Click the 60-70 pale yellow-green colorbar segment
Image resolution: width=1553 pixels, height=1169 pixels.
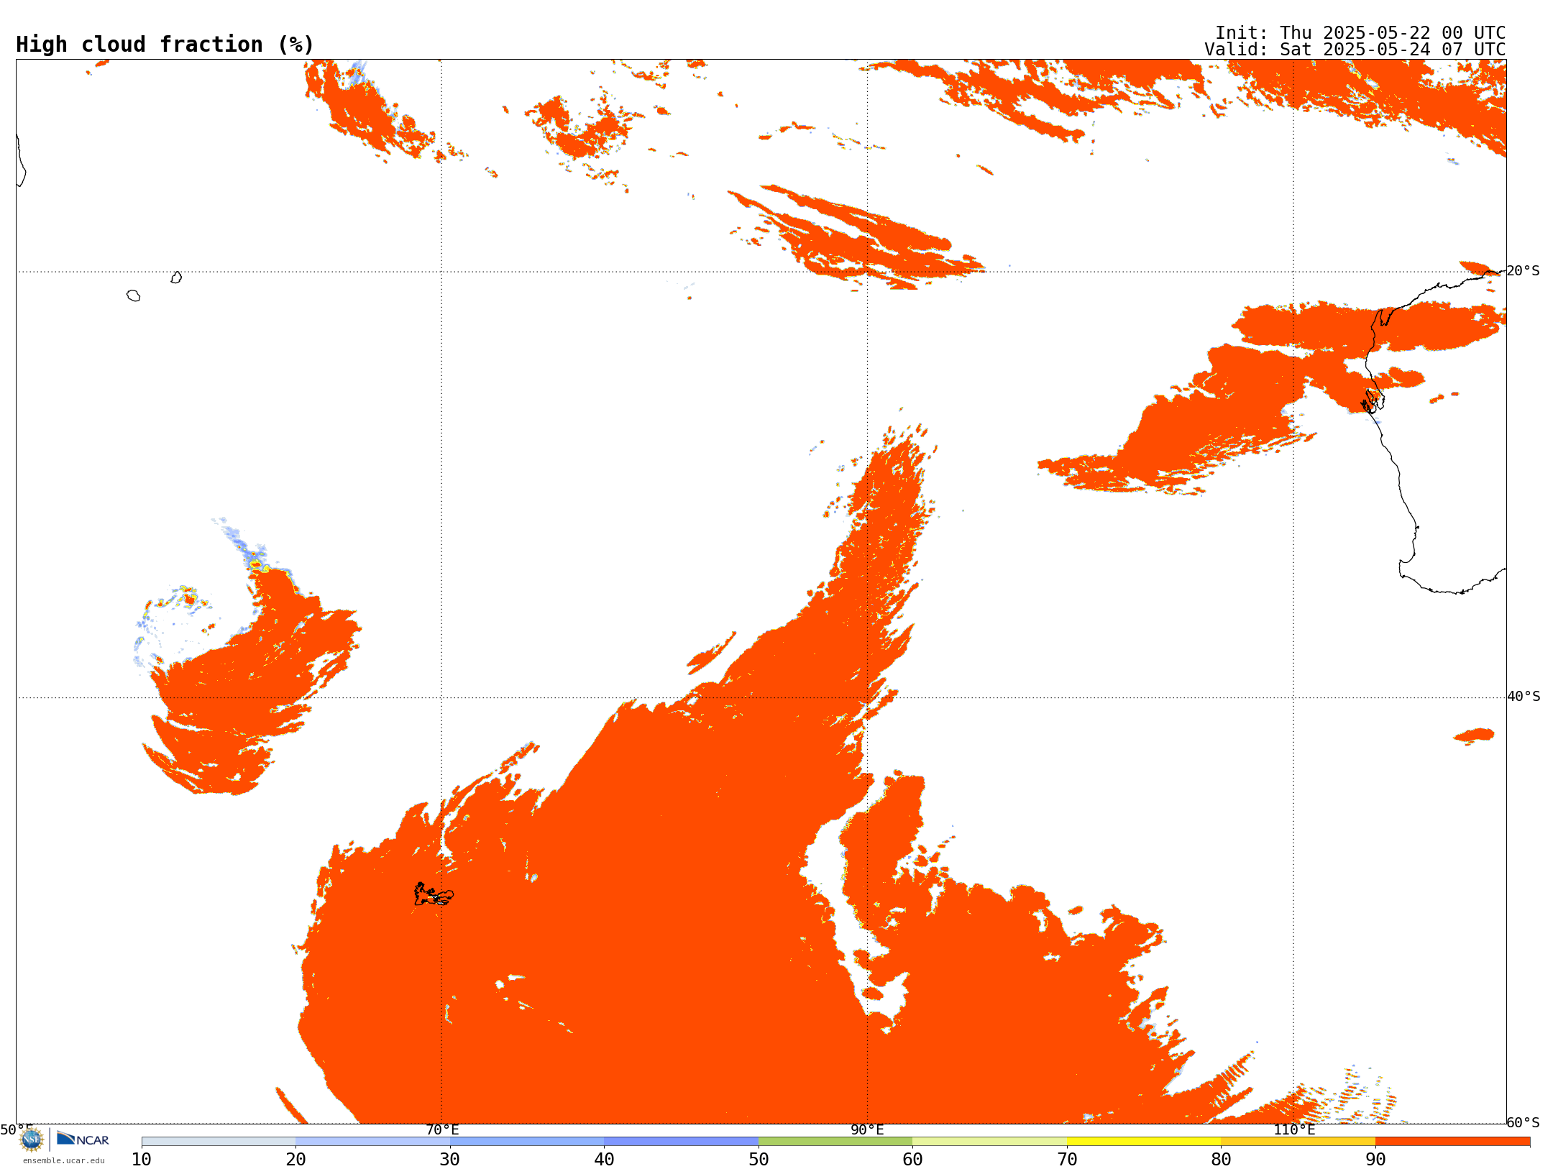point(990,1142)
